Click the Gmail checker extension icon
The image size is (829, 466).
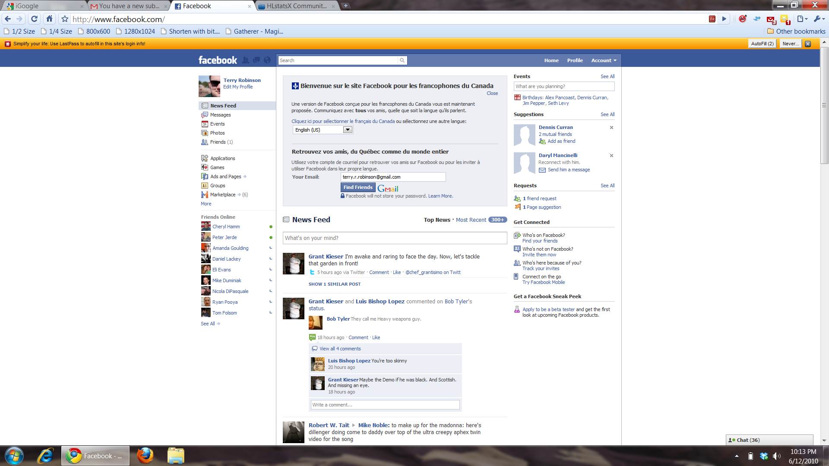[x=771, y=19]
